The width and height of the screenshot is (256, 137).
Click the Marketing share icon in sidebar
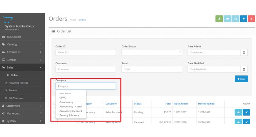pyautogui.click(x=3, y=114)
